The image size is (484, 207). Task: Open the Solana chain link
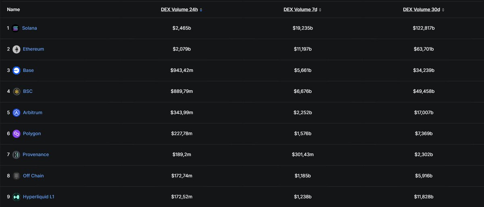(29, 28)
